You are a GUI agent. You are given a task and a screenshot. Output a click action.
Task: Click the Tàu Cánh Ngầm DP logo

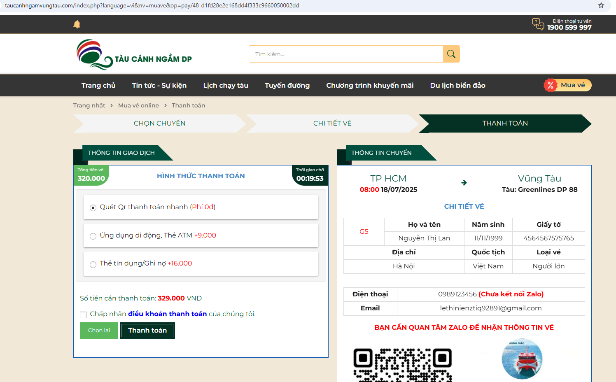click(x=134, y=54)
